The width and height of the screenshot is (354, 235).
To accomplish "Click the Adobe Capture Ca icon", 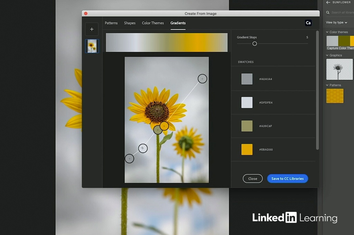I will click(x=308, y=23).
